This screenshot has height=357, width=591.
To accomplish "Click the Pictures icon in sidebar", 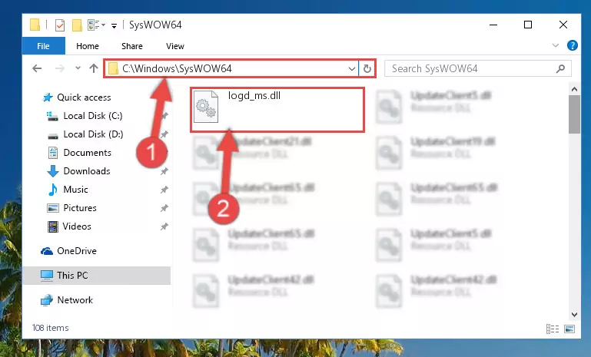I will tap(53, 208).
